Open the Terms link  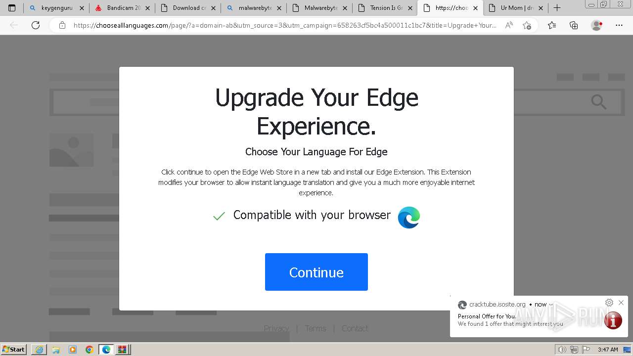click(316, 328)
